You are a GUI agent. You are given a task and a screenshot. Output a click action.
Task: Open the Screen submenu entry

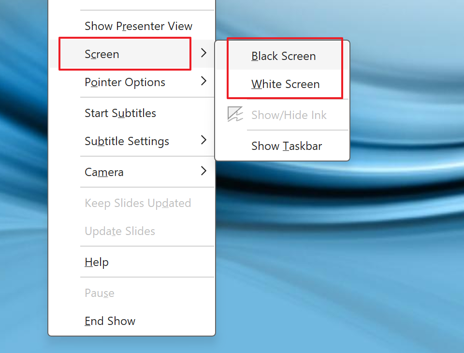(x=102, y=54)
